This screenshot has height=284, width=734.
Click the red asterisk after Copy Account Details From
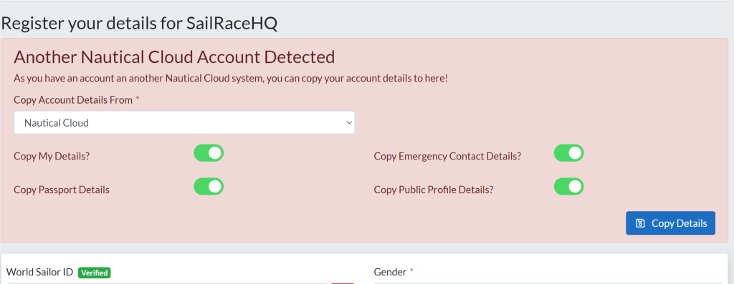138,99
